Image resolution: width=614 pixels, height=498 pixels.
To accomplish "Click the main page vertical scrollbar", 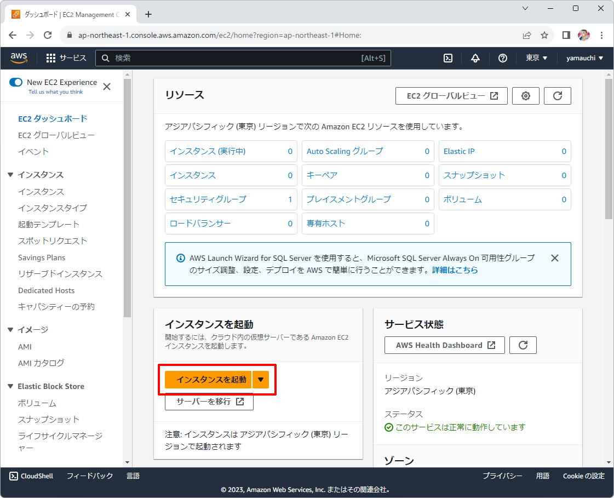I will pyautogui.click(x=609, y=149).
